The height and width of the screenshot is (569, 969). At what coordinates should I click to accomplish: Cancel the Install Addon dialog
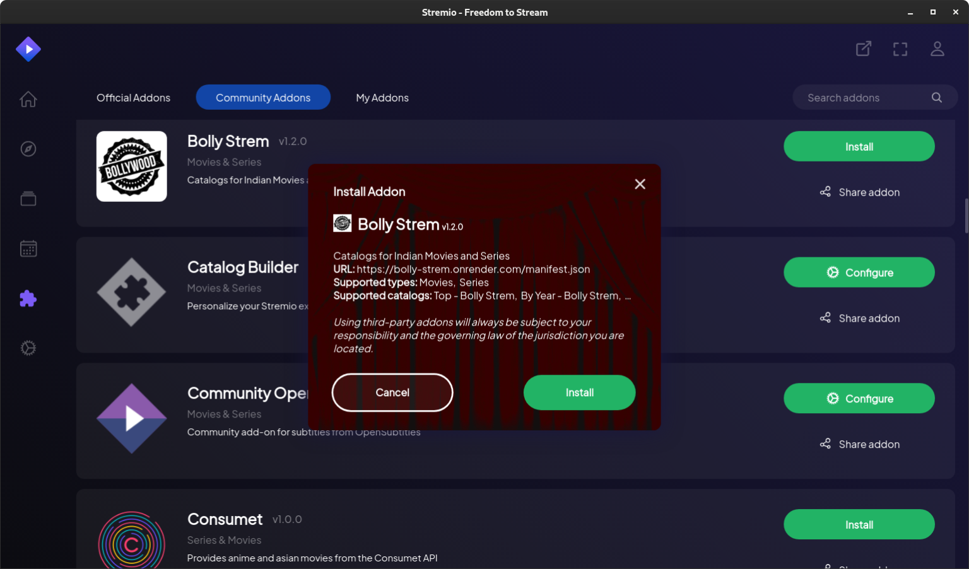pyautogui.click(x=392, y=392)
